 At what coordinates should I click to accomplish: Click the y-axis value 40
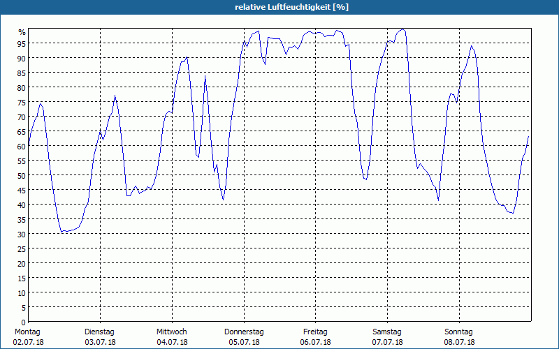click(22, 205)
